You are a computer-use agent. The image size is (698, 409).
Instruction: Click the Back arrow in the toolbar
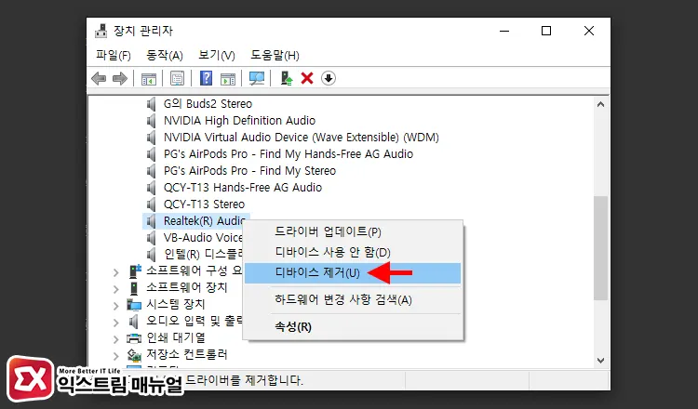point(99,78)
